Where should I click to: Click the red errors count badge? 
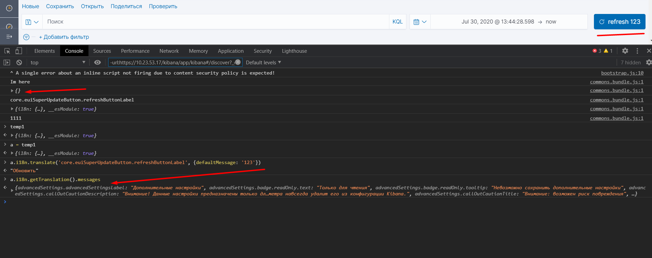click(x=597, y=51)
